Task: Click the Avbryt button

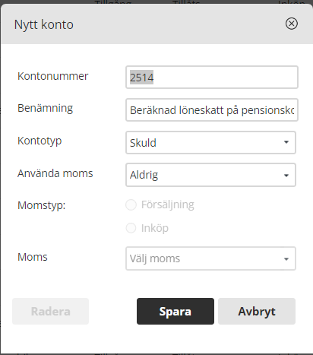Action: pyautogui.click(x=257, y=311)
